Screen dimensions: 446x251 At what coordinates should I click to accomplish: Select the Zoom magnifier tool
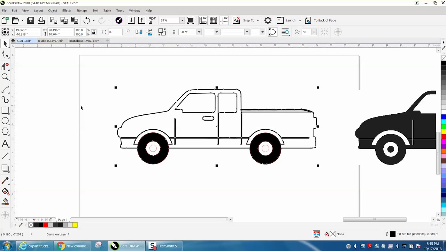click(x=5, y=77)
